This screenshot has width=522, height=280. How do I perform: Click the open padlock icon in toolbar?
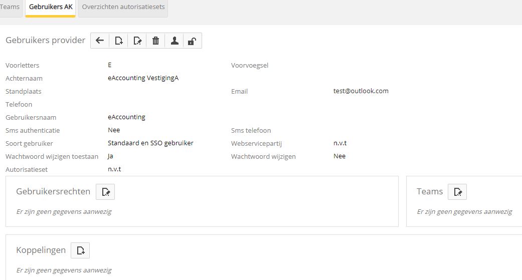tap(192, 41)
